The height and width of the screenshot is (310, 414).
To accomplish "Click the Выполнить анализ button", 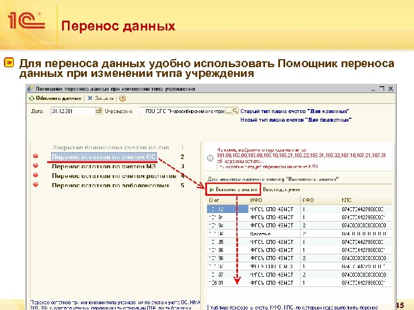I will pyautogui.click(x=233, y=189).
